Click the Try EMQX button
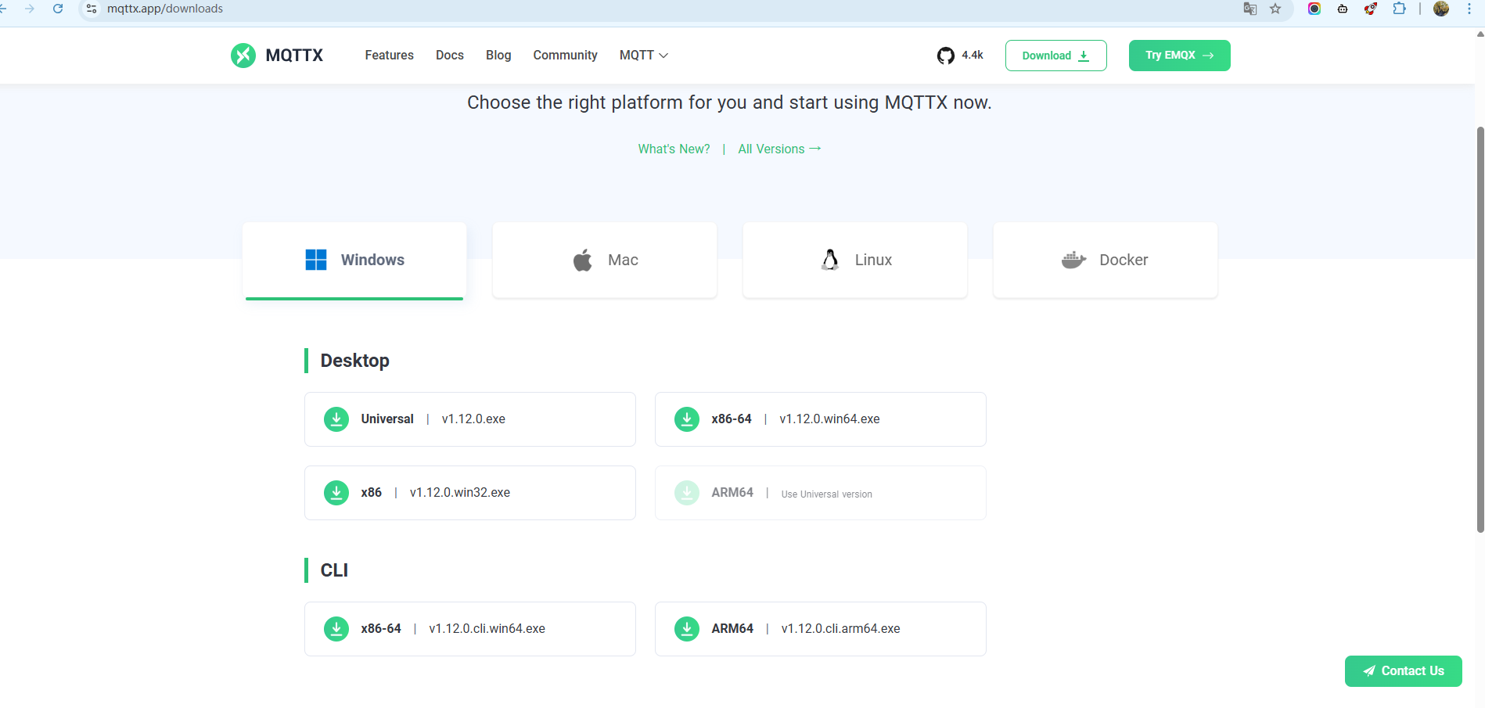Screen dimensions: 1485x708 1179,56
